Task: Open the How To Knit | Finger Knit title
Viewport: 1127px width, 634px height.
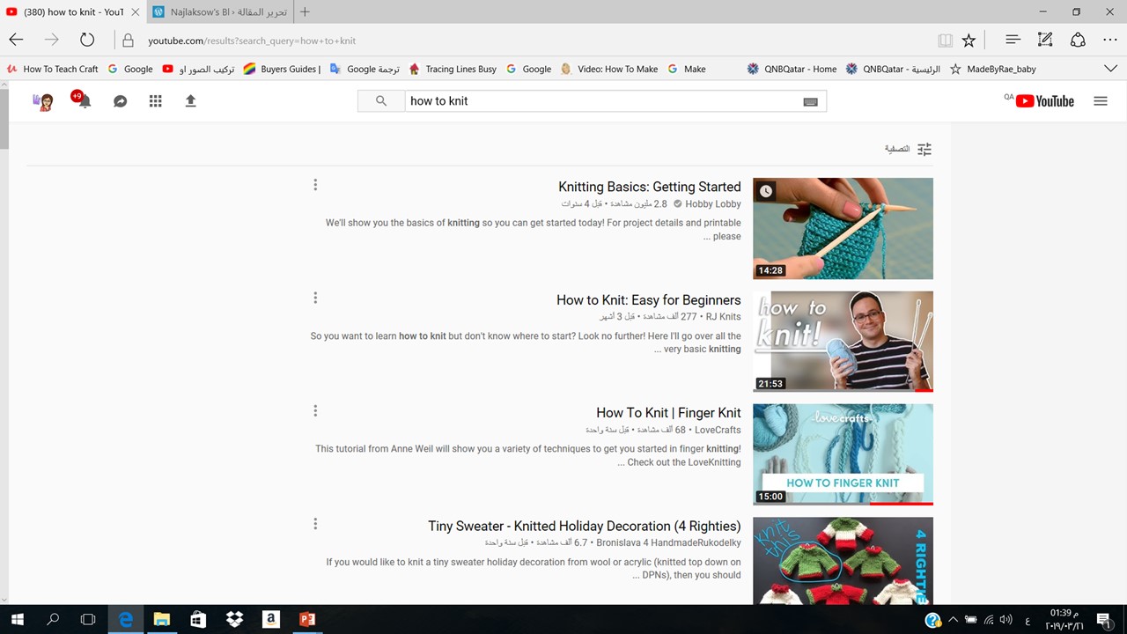Action: click(x=668, y=413)
